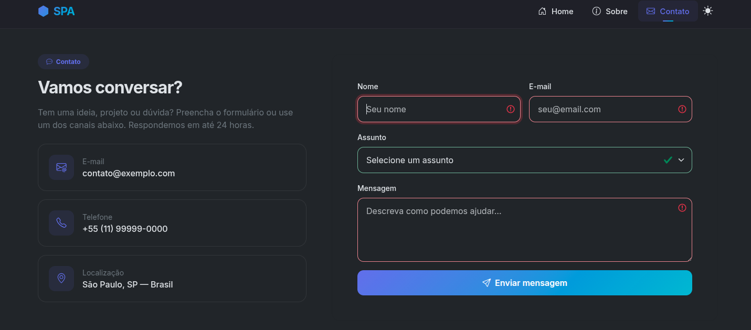Viewport: 751px width, 330px height.
Task: Click the house icon next to Home
Action: point(543,10)
